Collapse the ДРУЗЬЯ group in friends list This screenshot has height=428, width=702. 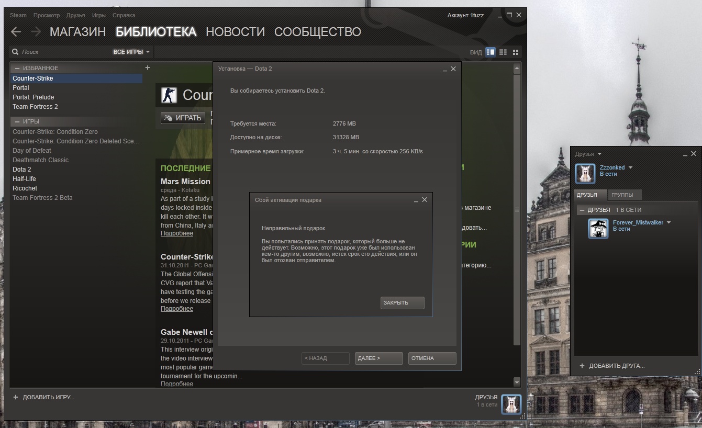point(582,210)
